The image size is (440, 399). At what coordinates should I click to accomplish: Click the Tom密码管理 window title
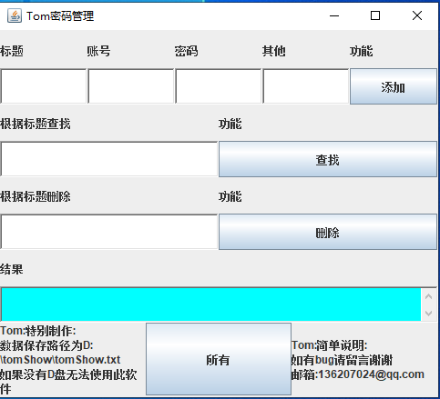coord(60,16)
